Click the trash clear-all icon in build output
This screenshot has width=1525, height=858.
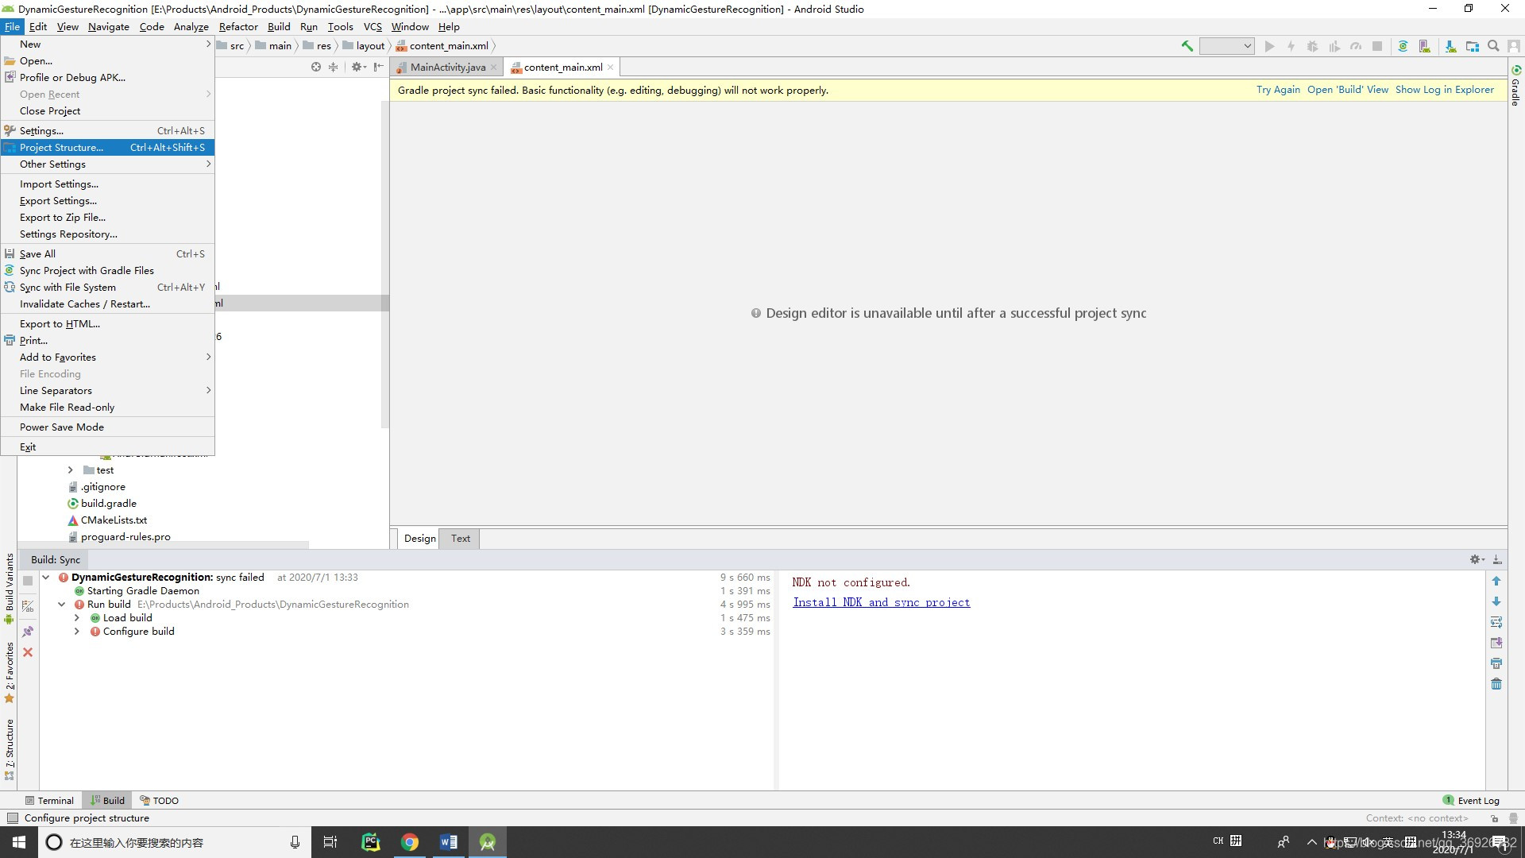point(1496,684)
